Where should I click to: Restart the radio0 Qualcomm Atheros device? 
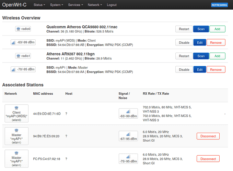[184, 29]
